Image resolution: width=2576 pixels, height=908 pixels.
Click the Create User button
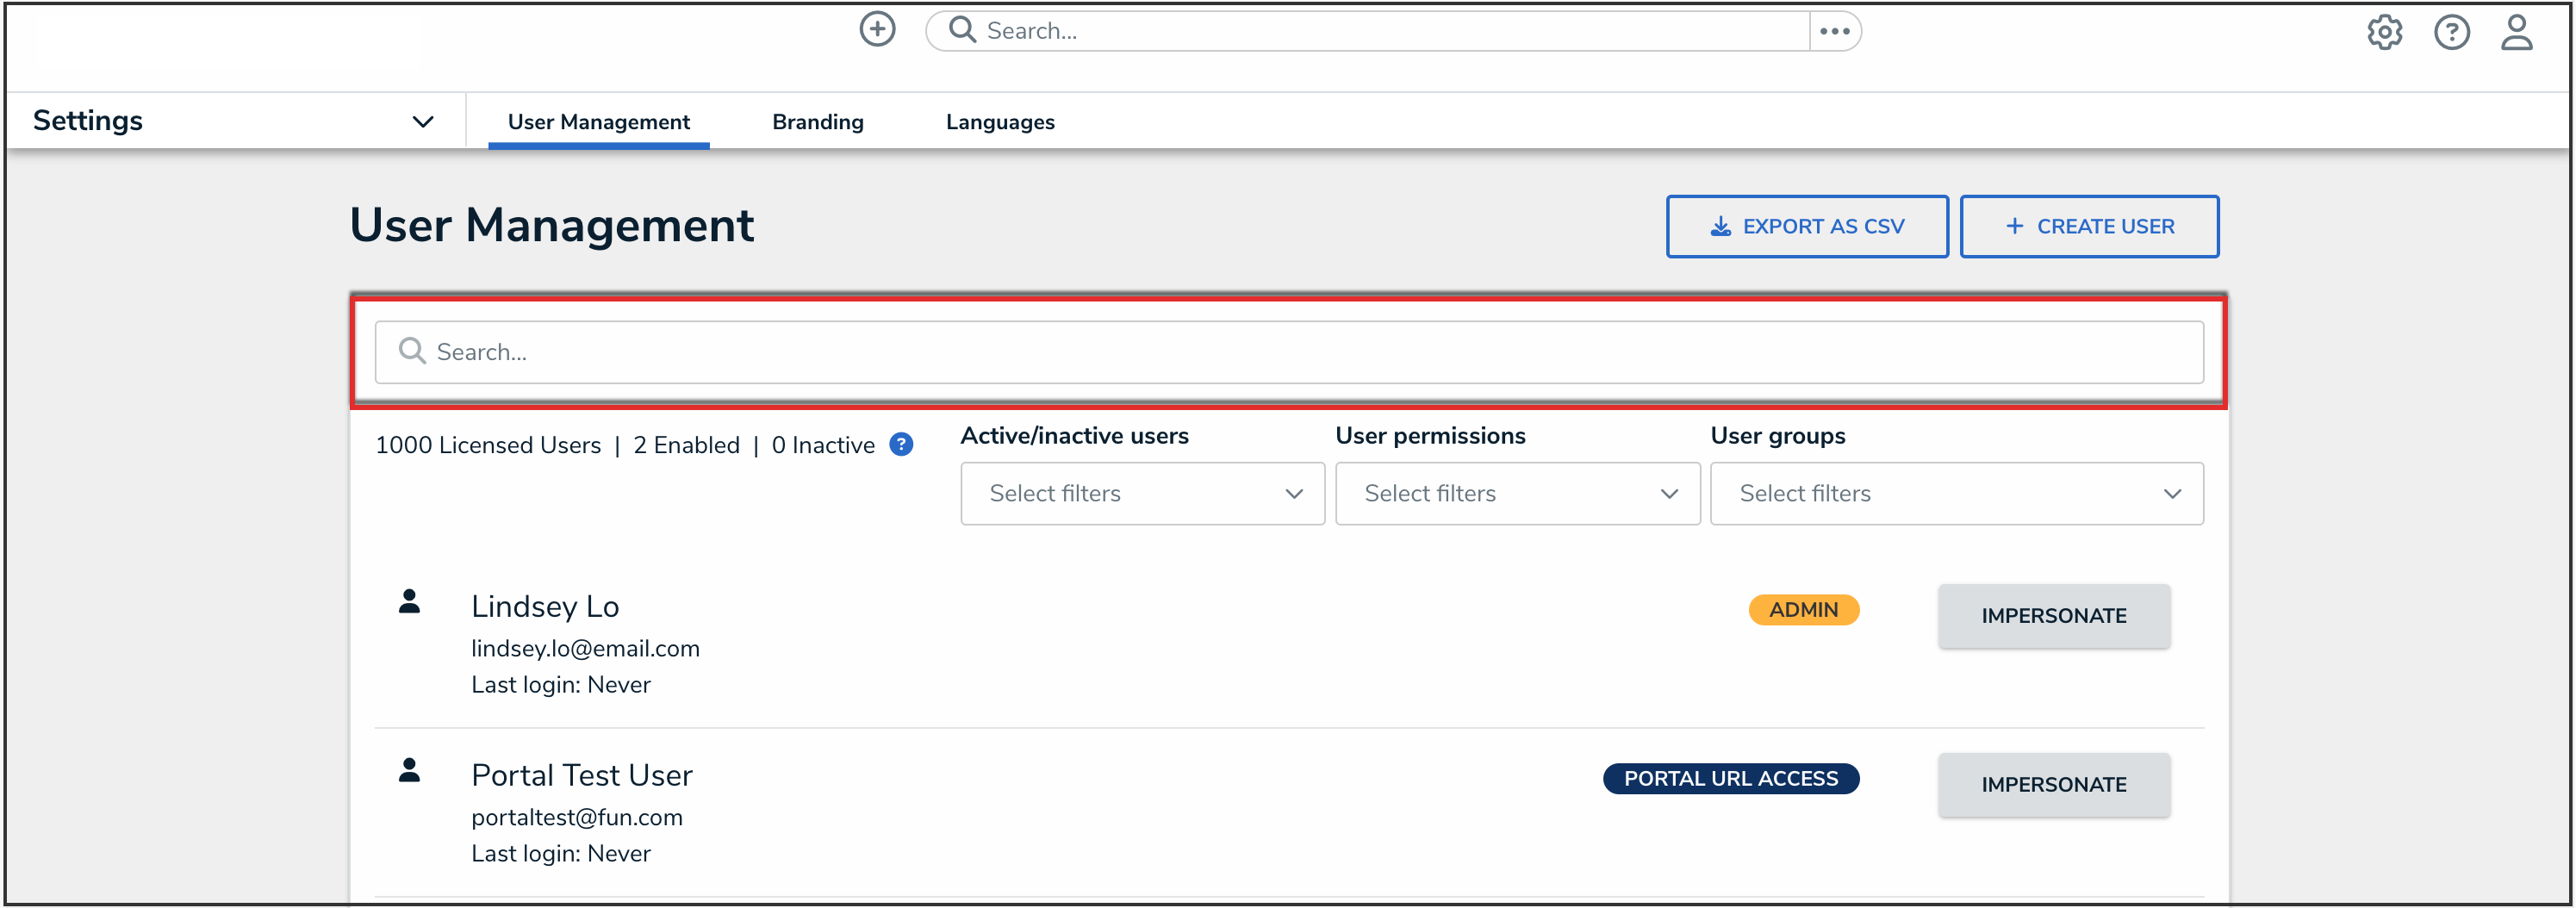[2088, 226]
